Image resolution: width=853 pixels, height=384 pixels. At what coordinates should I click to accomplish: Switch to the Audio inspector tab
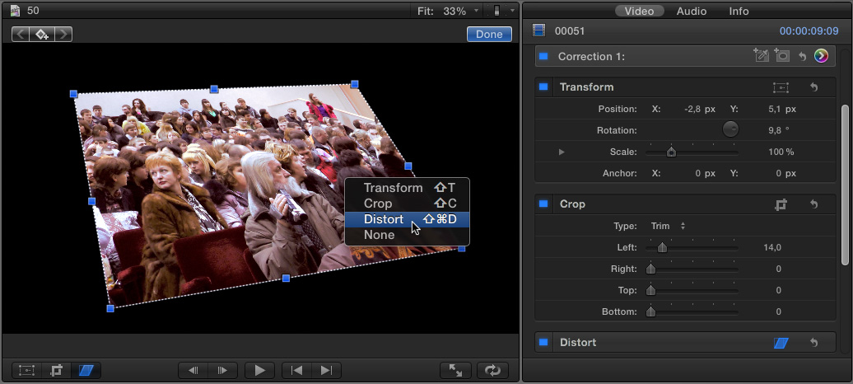[691, 11]
